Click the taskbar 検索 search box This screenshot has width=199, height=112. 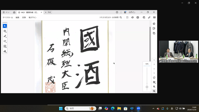pos(81,109)
